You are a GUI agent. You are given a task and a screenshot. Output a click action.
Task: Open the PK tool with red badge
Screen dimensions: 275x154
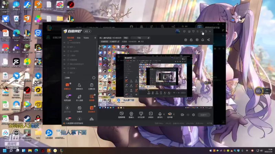pyautogui.click(x=67, y=119)
